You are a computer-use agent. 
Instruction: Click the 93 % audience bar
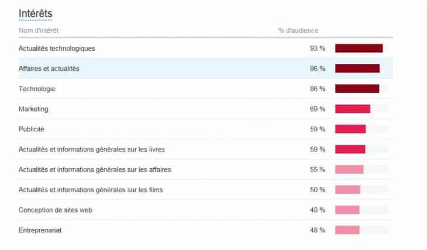359,48
